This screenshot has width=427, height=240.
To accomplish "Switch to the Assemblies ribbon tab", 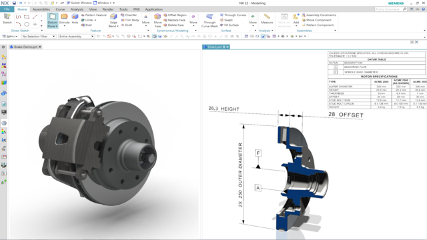I will (x=41, y=9).
